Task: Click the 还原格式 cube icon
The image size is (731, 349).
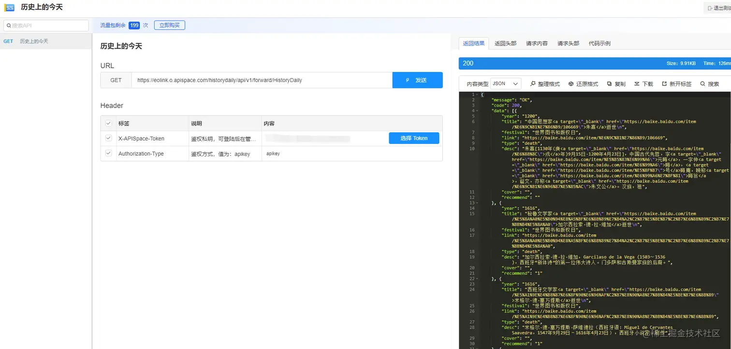Action: [x=571, y=84]
